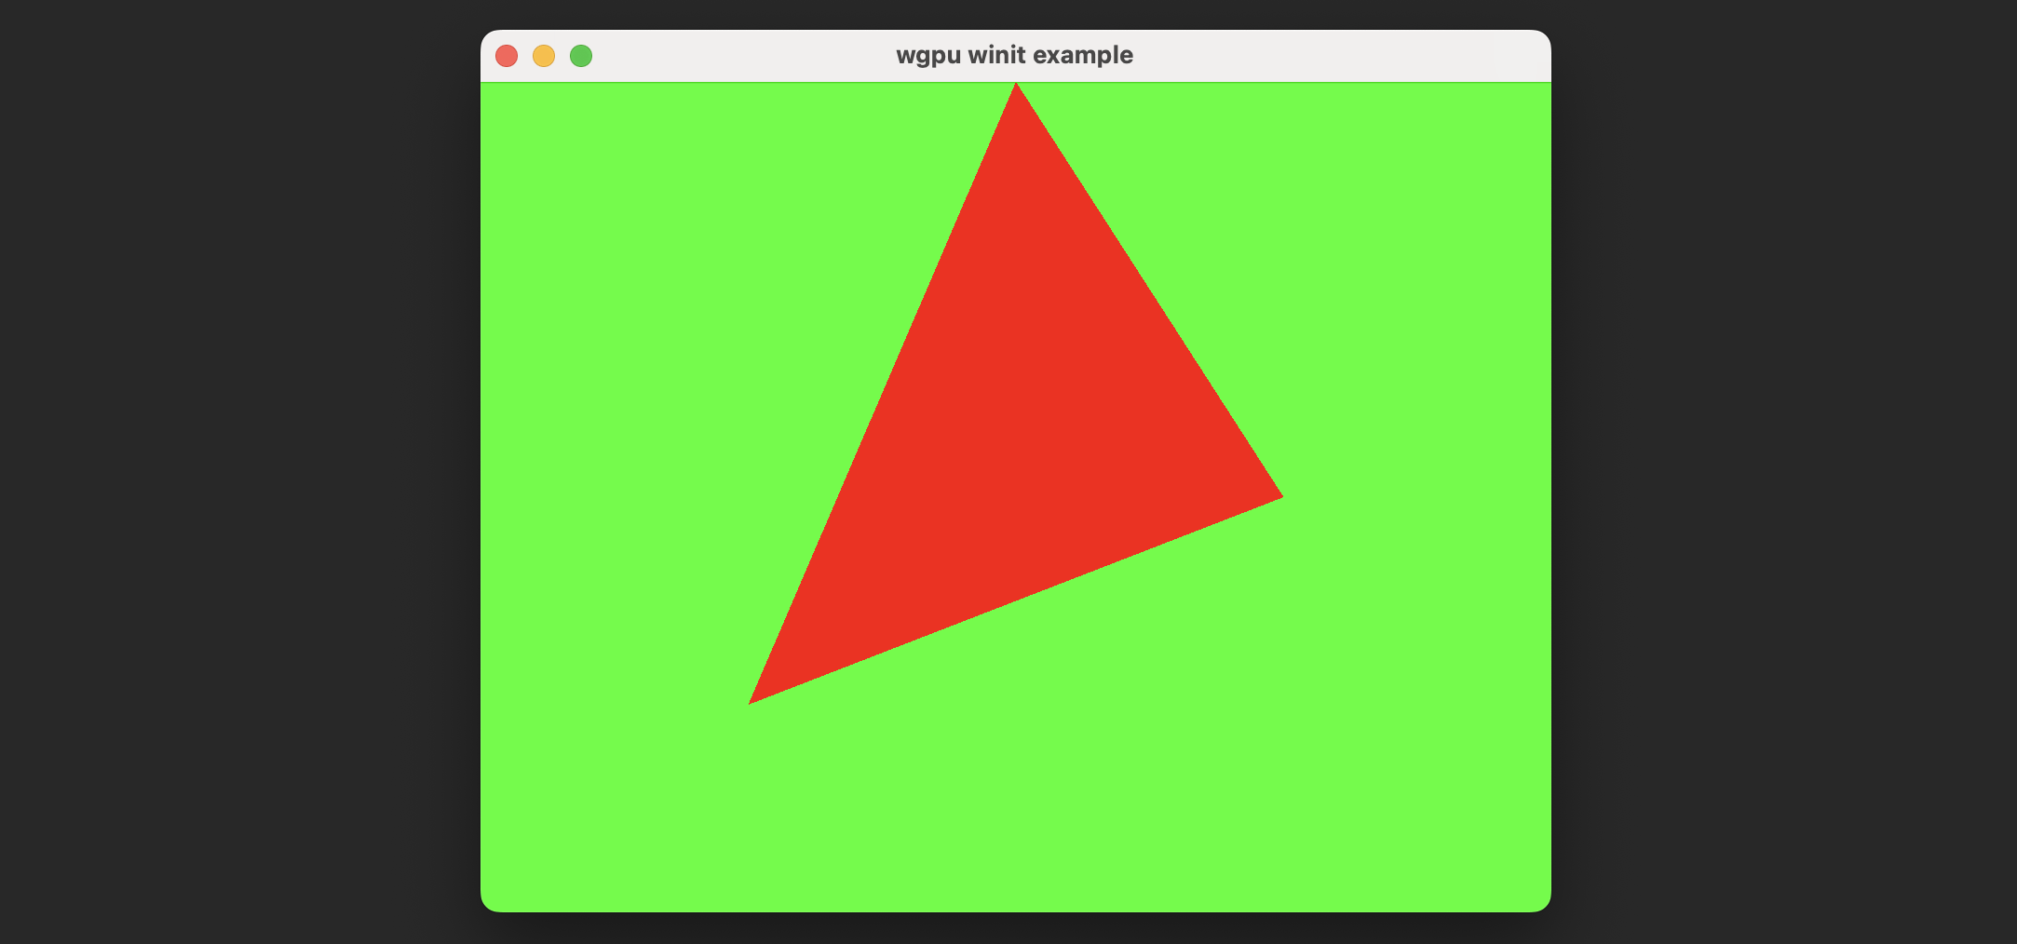Viewport: 2017px width, 944px height.
Task: Minimize the window with the yellow button
Action: point(544,56)
